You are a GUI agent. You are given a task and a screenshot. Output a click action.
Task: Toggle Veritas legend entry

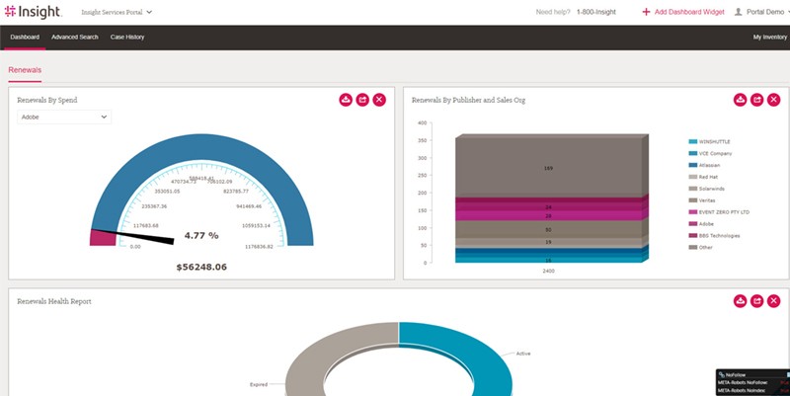pos(702,200)
